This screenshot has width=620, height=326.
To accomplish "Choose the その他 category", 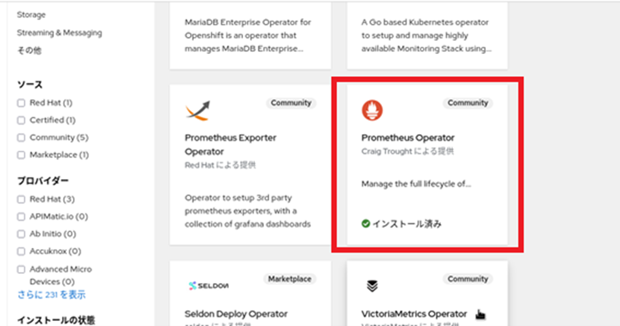I will coord(29,51).
